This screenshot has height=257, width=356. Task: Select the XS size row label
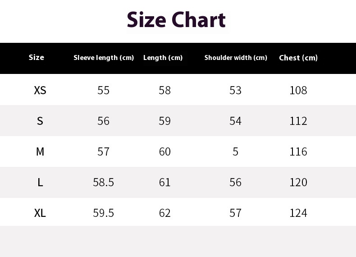pyautogui.click(x=40, y=90)
